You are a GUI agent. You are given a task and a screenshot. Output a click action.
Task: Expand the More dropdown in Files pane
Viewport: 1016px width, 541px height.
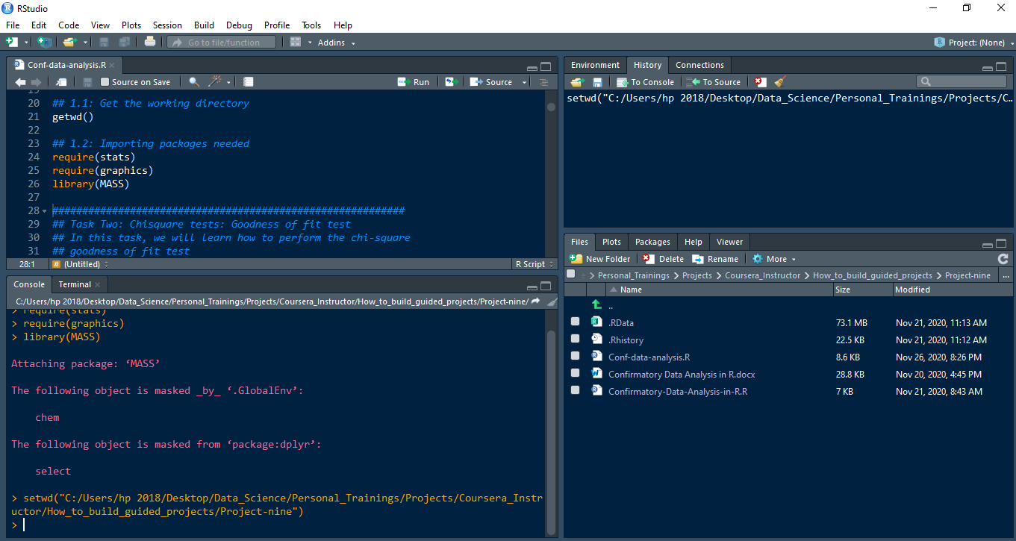775,259
